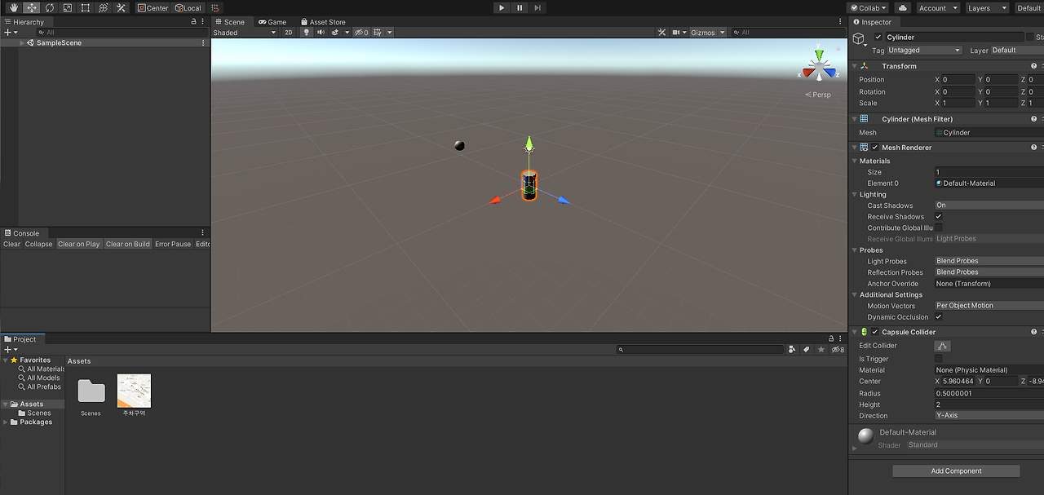Toggle scene lighting bulb icon
This screenshot has width=1044, height=495.
coord(307,33)
